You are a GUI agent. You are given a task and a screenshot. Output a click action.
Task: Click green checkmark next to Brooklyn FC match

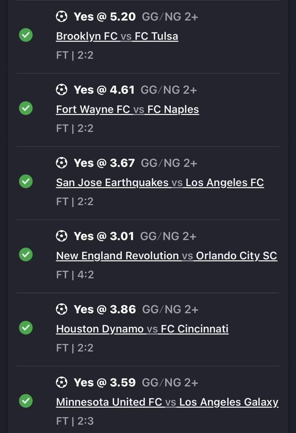click(26, 35)
